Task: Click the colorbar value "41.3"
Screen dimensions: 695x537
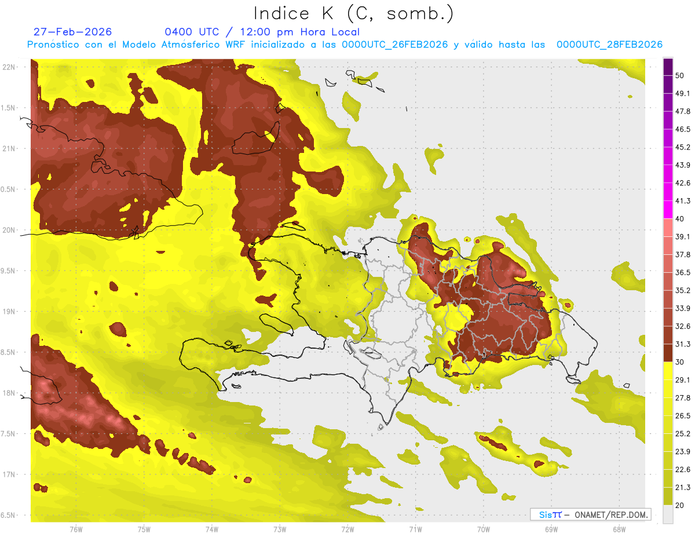Action: (683, 201)
